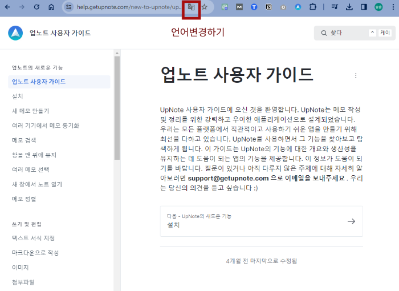Screen dimensions: 399x291
Task: Toggle the browser side panel
Action: click(364, 7)
